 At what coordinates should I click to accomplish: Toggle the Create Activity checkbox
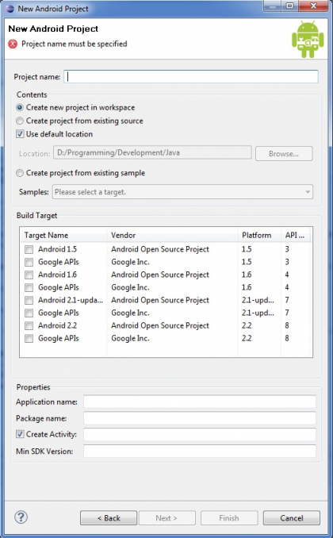click(20, 434)
